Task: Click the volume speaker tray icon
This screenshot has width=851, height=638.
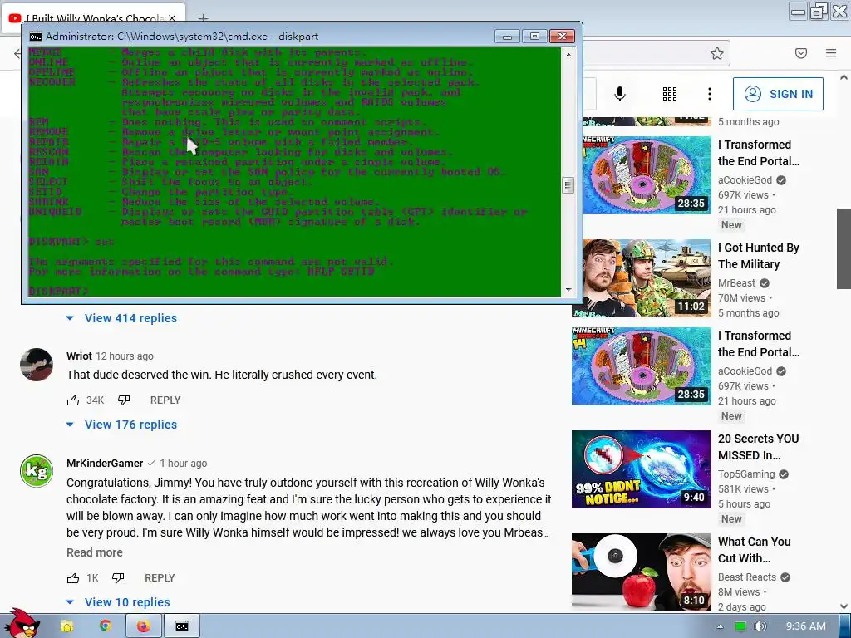Action: [760, 626]
